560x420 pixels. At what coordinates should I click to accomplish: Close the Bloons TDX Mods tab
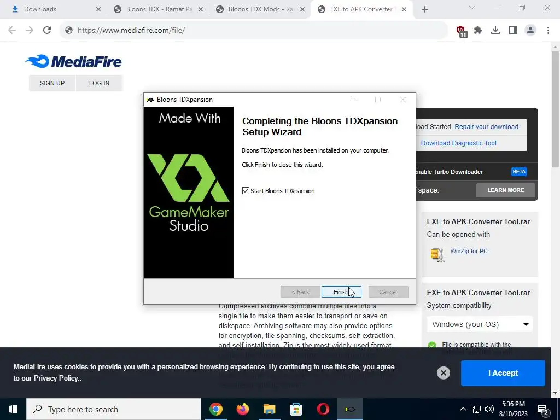pos(302,9)
